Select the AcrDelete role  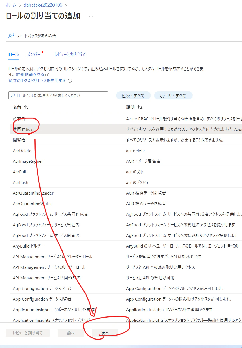(x=126, y=151)
